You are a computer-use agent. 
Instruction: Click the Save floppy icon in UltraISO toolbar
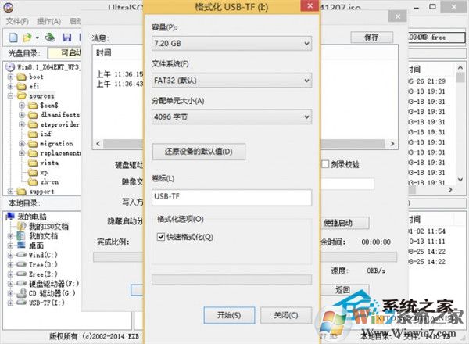(x=66, y=38)
